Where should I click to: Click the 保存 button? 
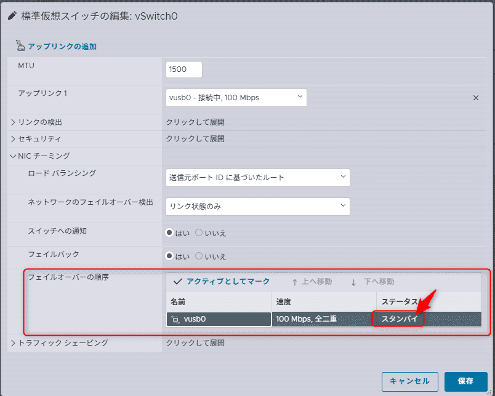click(466, 381)
